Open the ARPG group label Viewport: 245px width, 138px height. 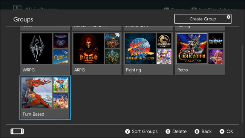coord(80,70)
